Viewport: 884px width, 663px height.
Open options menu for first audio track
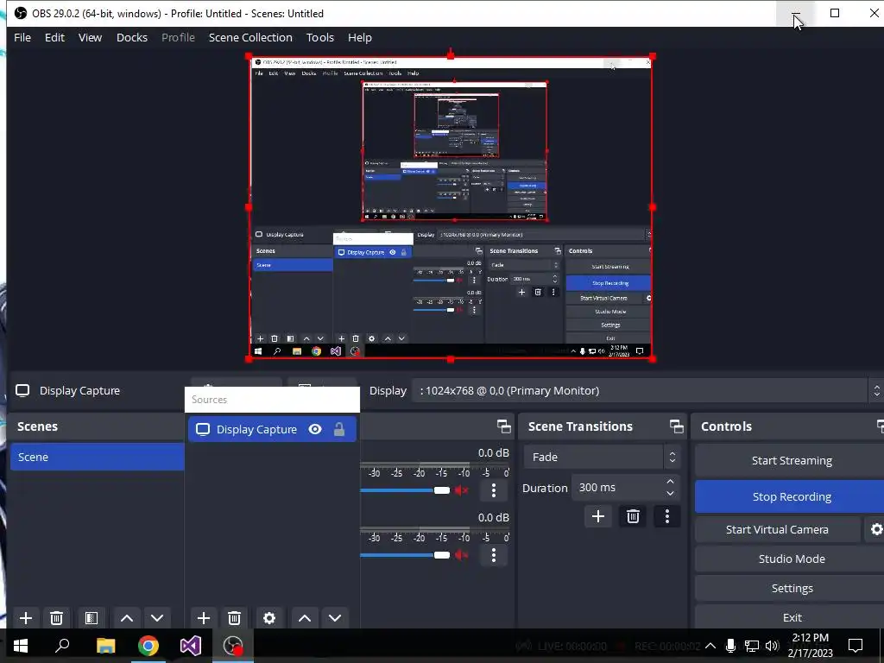coord(494,490)
